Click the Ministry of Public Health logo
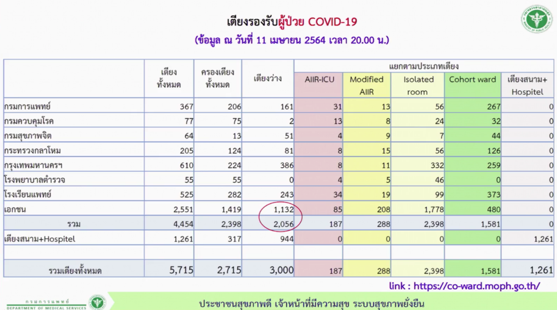Viewport: 557px width, 310px height. coord(537,20)
